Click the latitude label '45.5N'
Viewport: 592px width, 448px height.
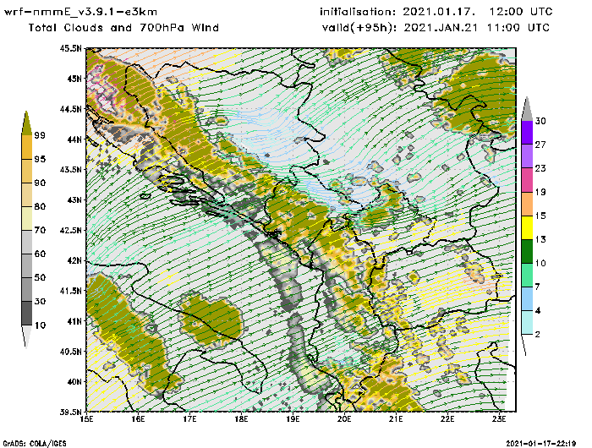click(x=70, y=48)
